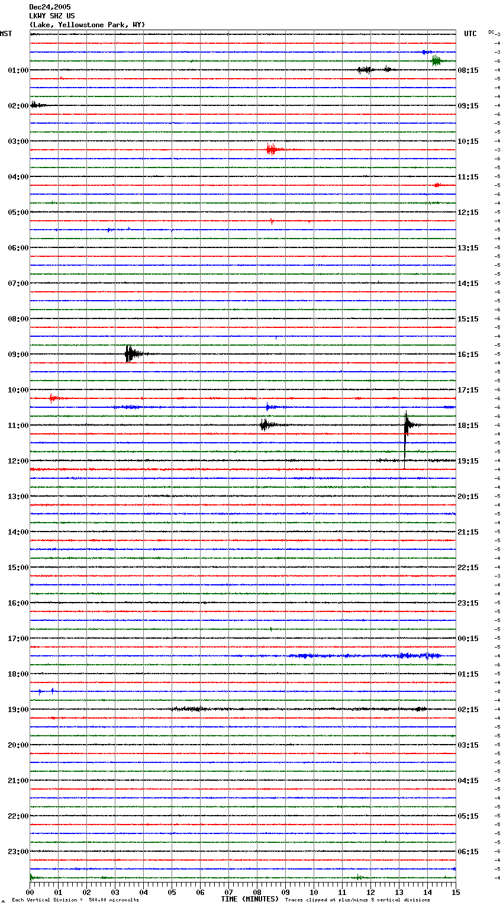The width and height of the screenshot is (503, 908).
Task: Click the 06:15 UTC time label
Action: tap(468, 852)
